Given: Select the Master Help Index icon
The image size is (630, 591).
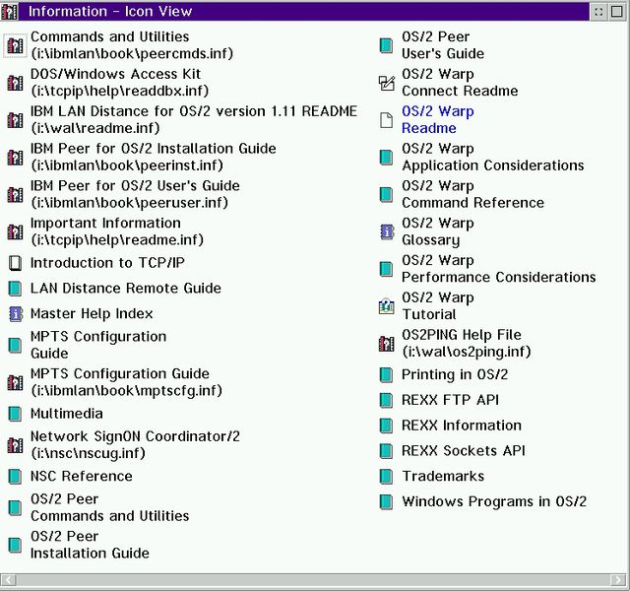Looking at the screenshot, I should 16,313.
